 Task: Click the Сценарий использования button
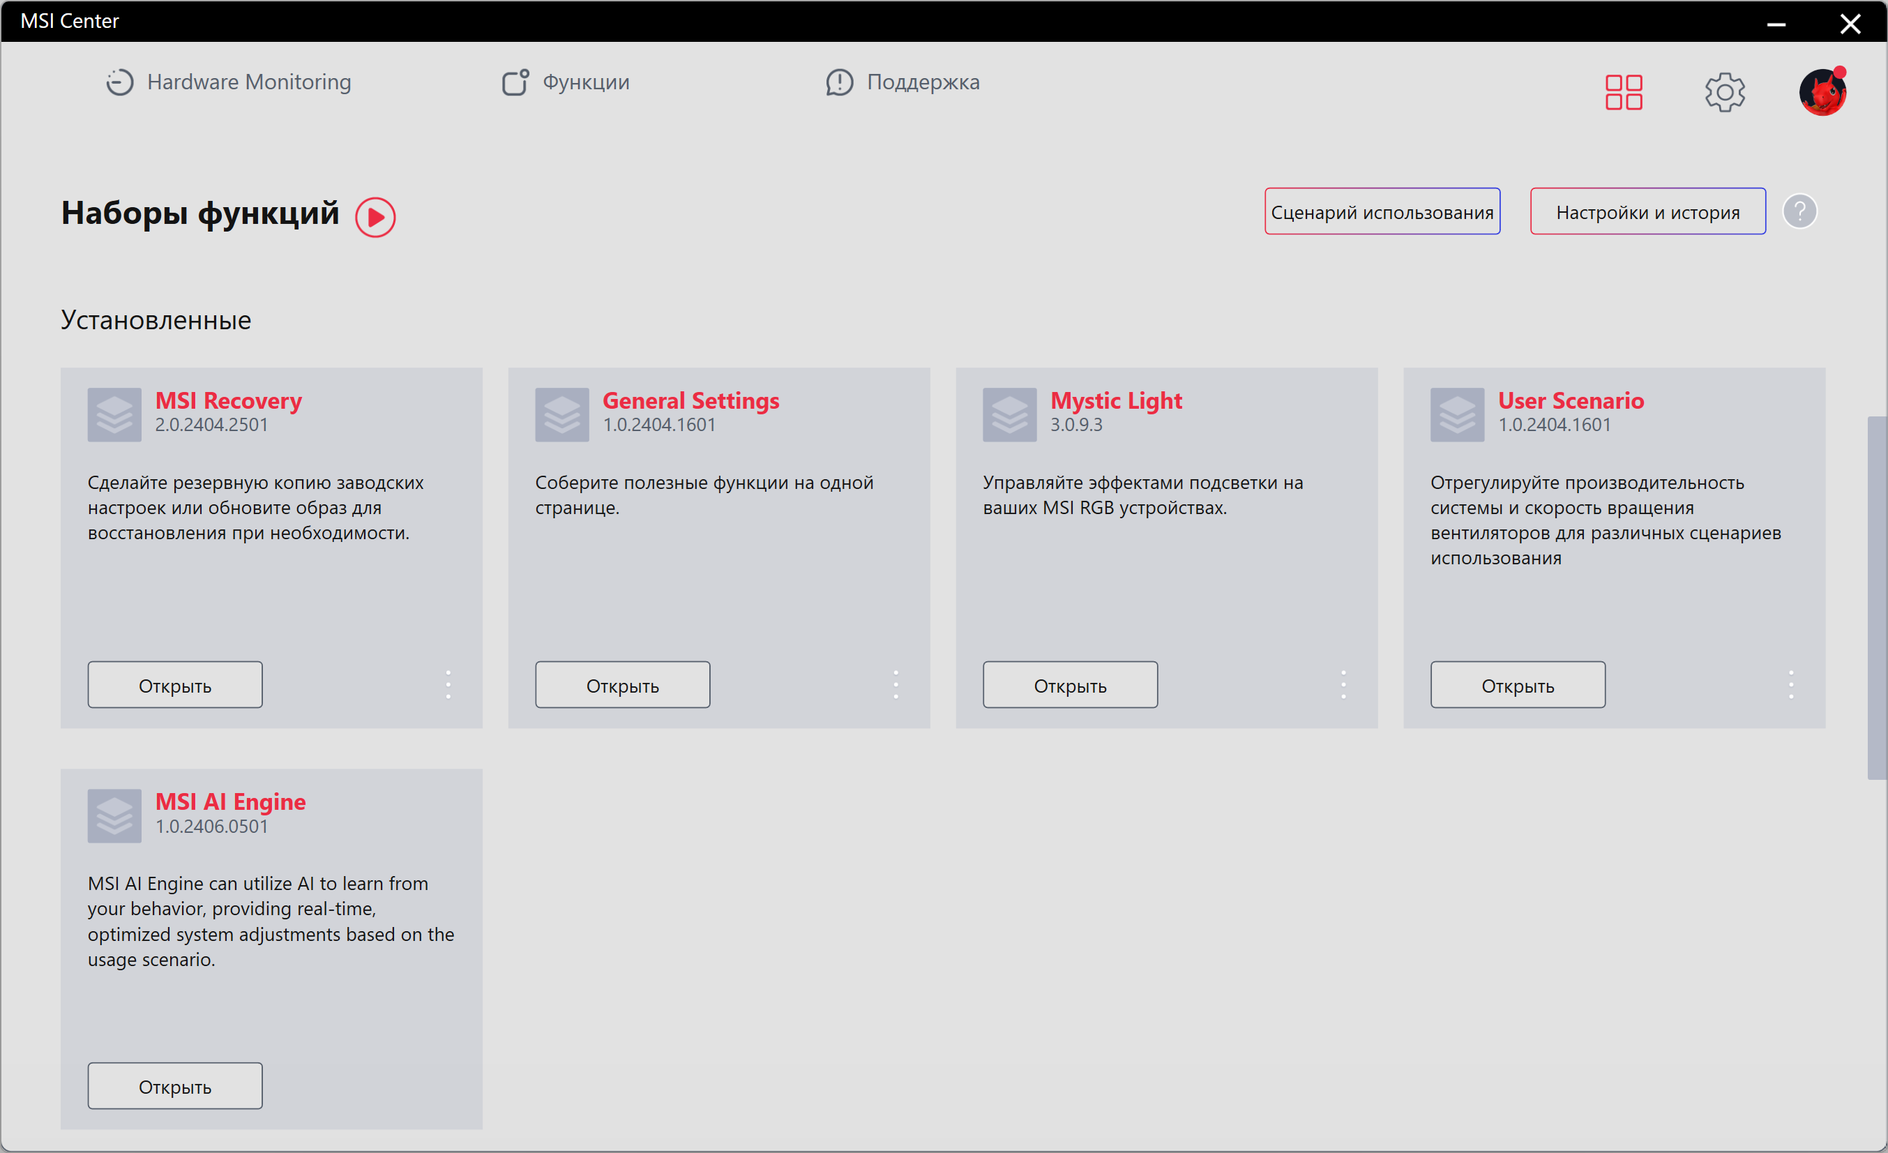click(x=1382, y=211)
